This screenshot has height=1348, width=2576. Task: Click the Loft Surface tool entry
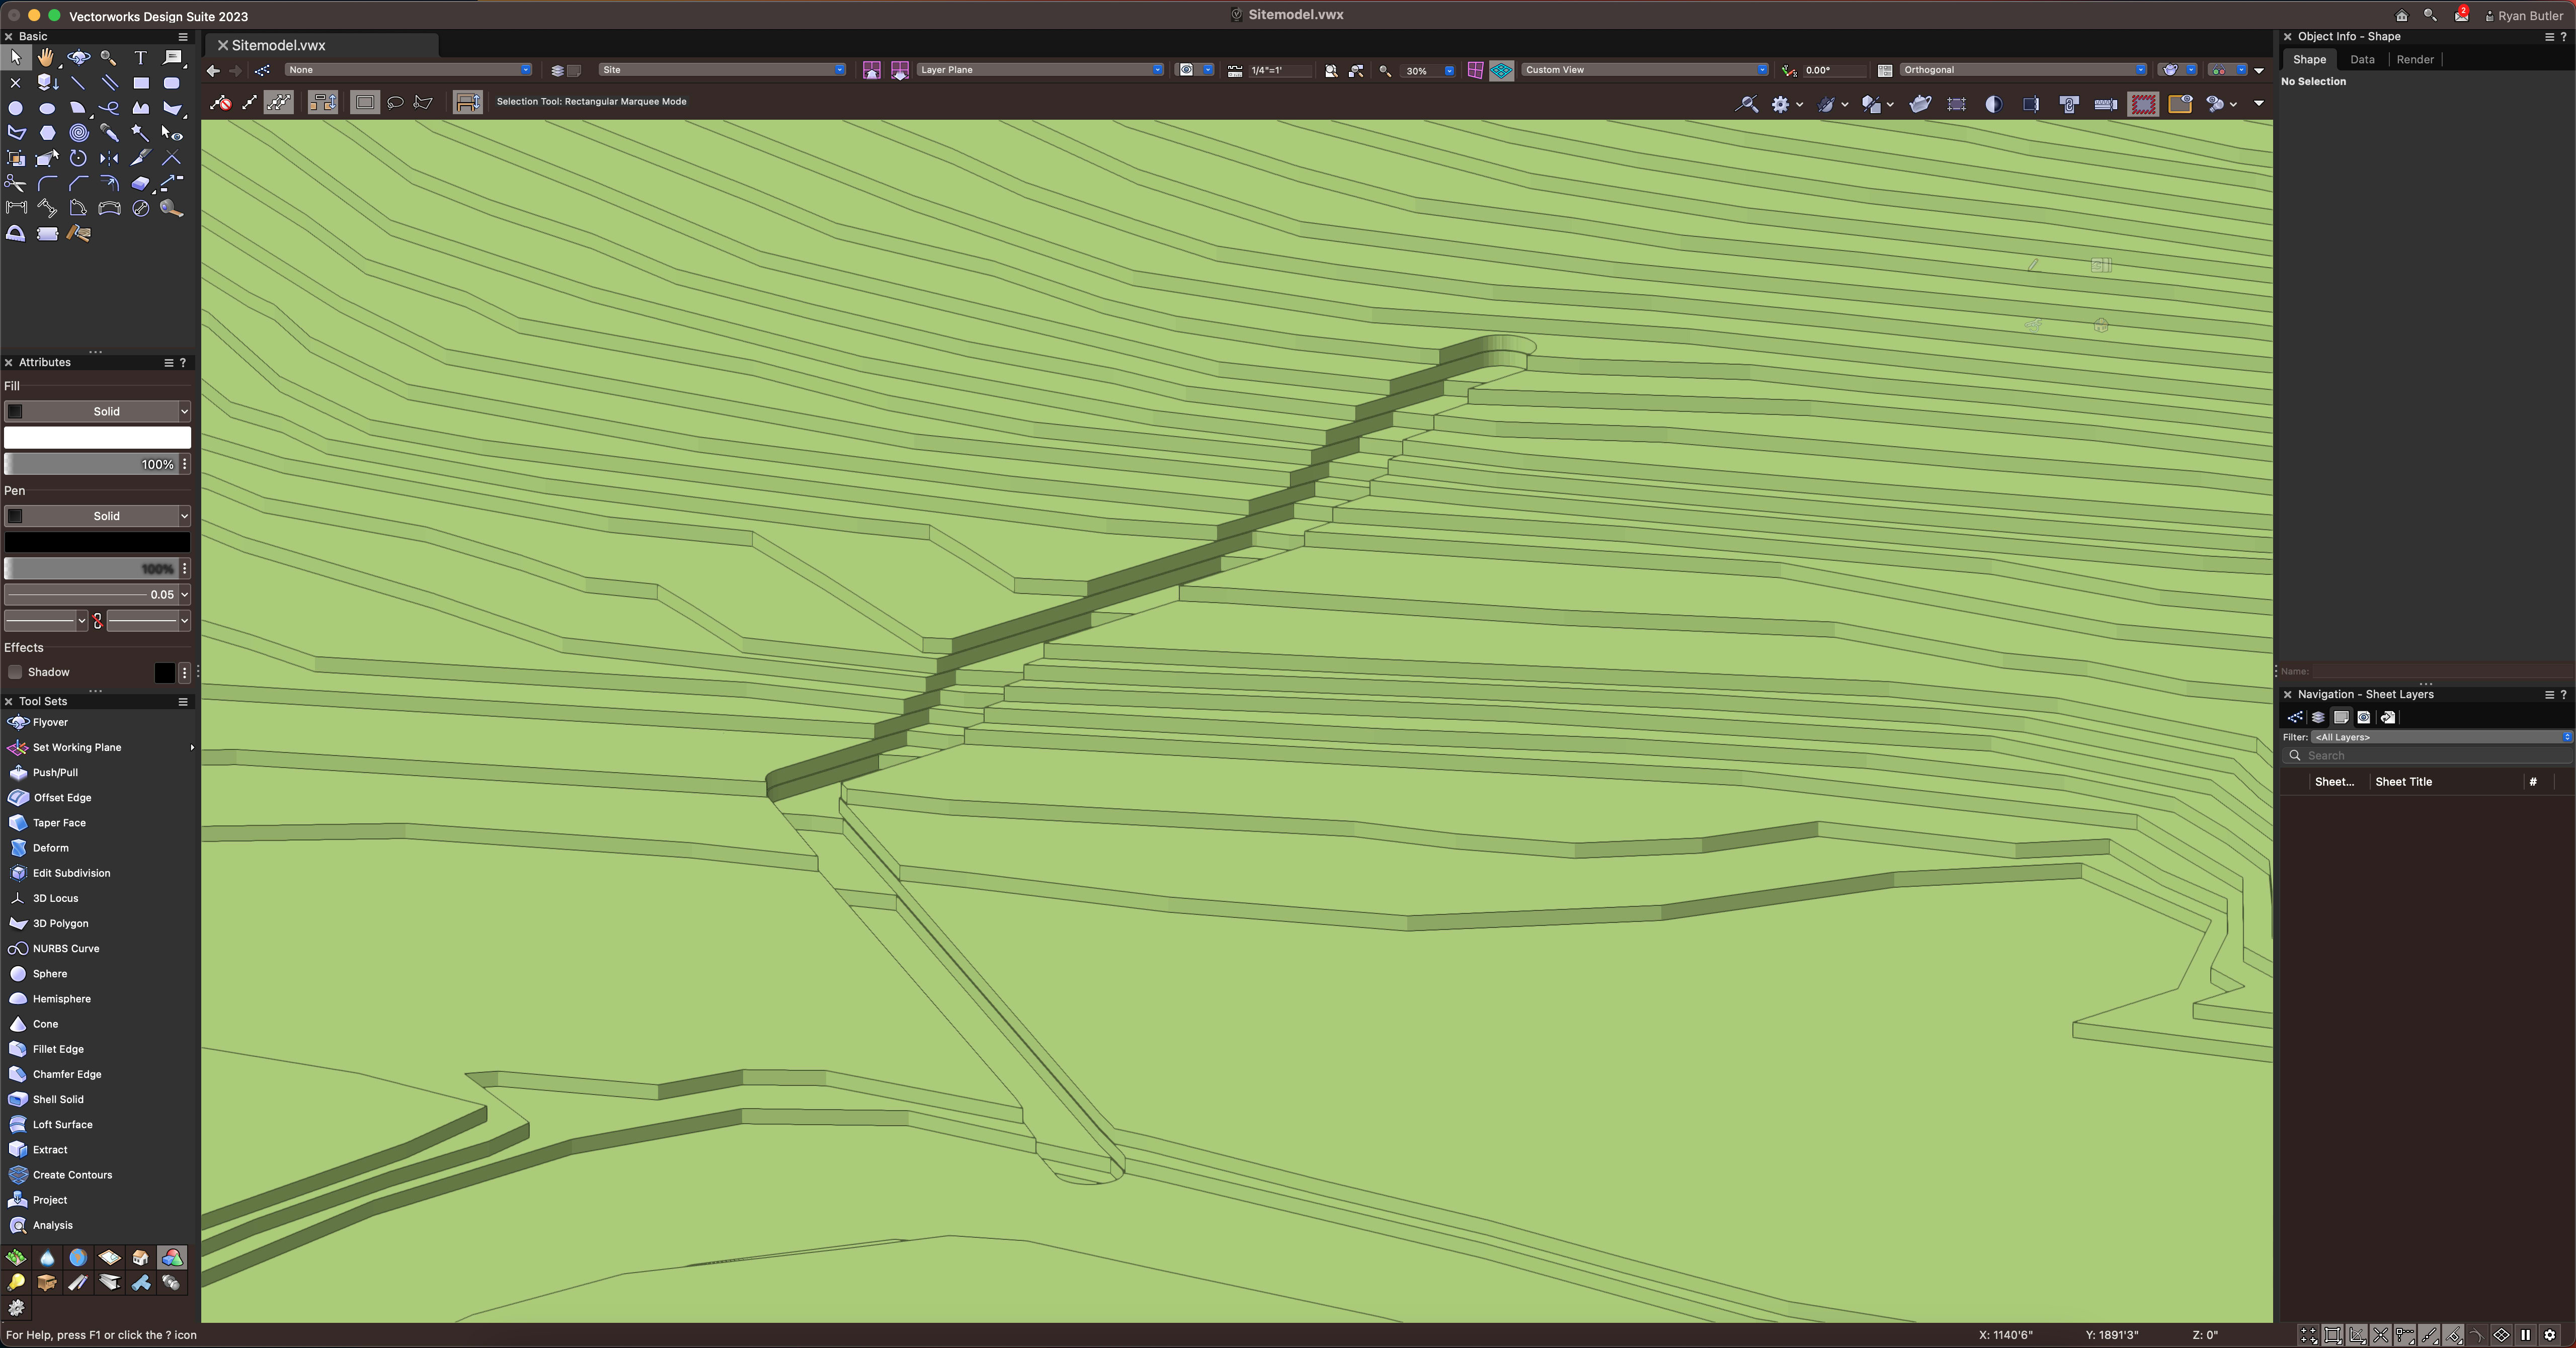pyautogui.click(x=62, y=1125)
